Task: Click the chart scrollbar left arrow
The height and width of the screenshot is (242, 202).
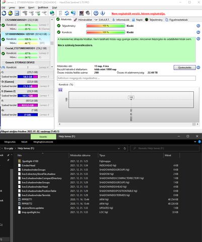Action: (x=59, y=124)
